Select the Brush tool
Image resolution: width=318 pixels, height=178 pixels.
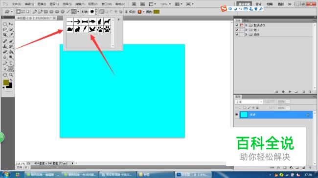click(x=11, y=41)
